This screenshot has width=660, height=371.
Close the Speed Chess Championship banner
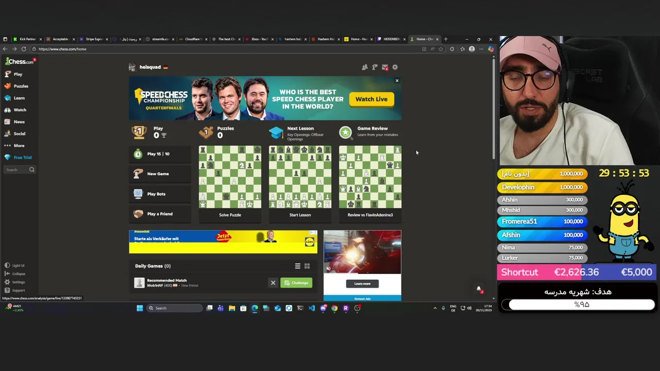[397, 80]
